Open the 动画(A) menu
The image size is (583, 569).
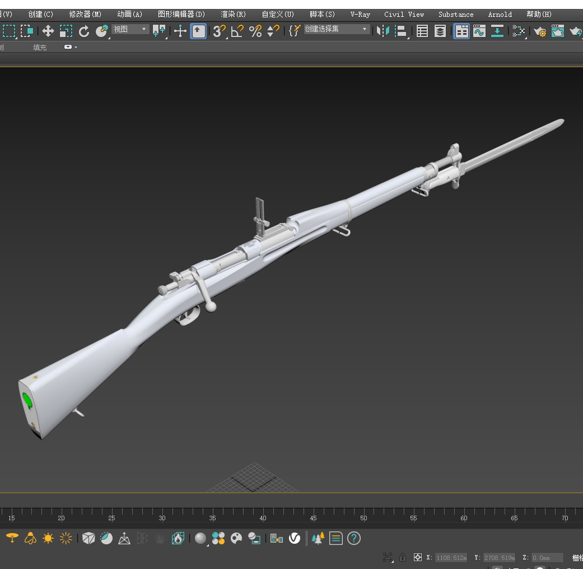[129, 14]
